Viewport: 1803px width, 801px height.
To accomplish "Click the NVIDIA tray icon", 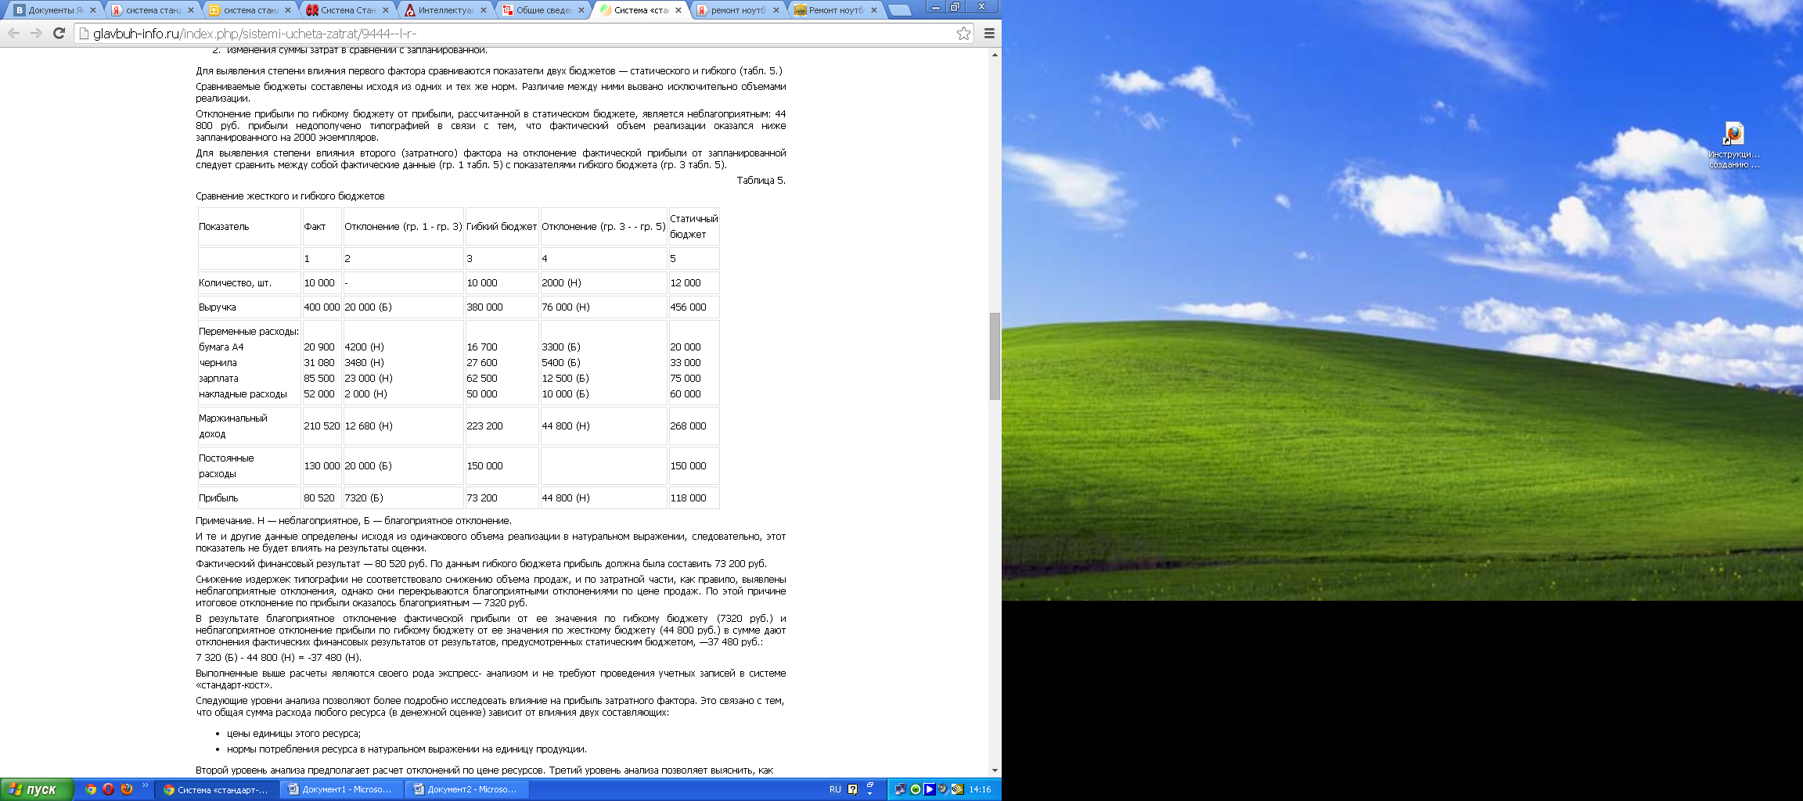I will click(957, 789).
